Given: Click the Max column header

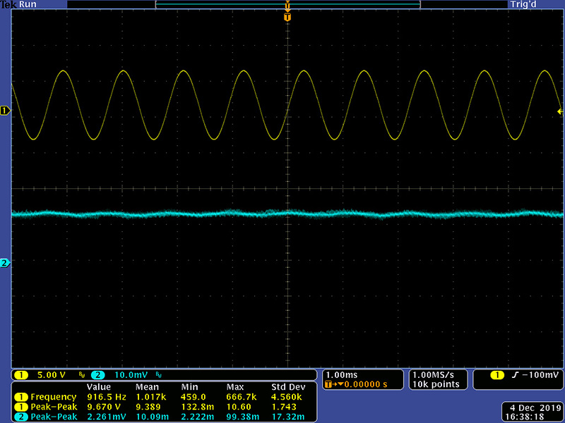Looking at the screenshot, I should 235,387.
